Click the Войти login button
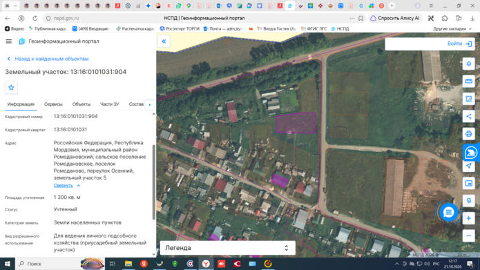 point(455,44)
